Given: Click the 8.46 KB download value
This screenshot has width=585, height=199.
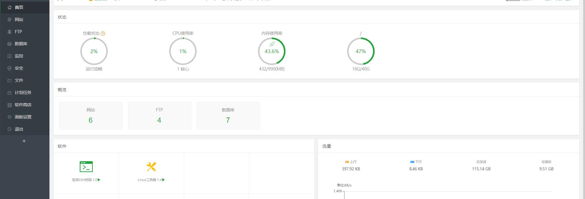Looking at the screenshot, I should point(416,169).
